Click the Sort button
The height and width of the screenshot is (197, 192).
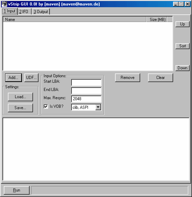pyautogui.click(x=182, y=46)
